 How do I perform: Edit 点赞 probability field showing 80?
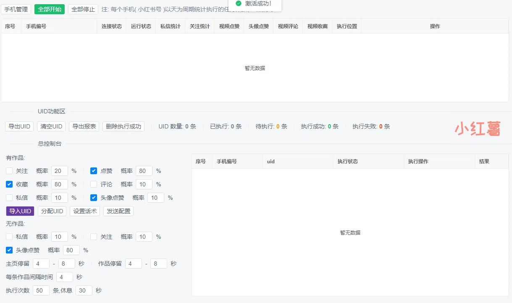point(144,171)
